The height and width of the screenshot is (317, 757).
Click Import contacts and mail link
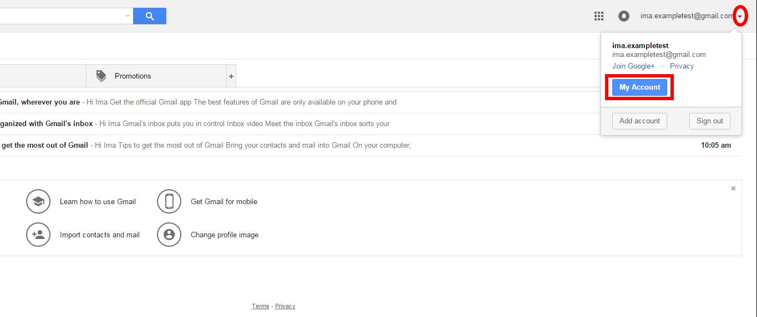pyautogui.click(x=100, y=235)
